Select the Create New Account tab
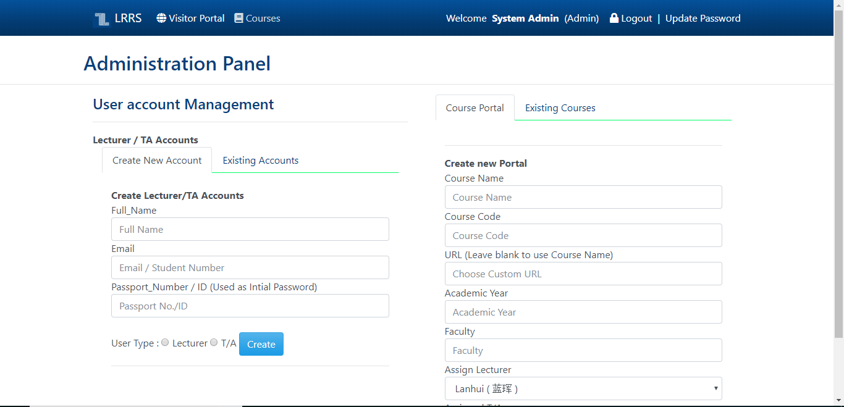The width and height of the screenshot is (844, 407). [157, 161]
